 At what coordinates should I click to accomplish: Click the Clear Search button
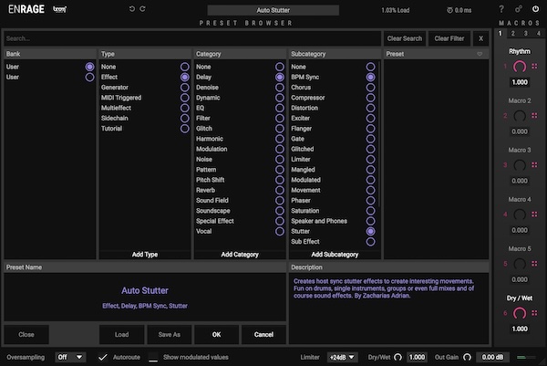(x=405, y=38)
